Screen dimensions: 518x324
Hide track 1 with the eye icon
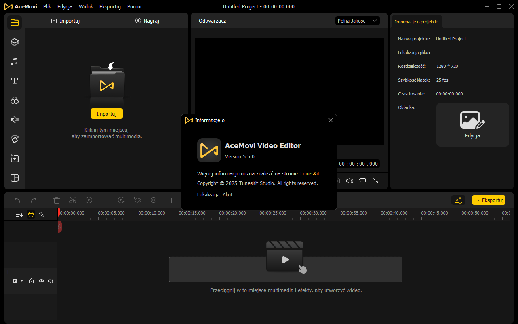[x=41, y=281]
